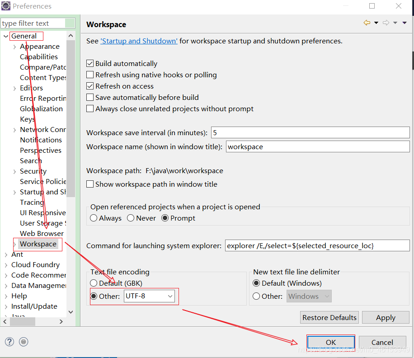
Task: Open the forward history dropdown arrow
Action: point(395,23)
